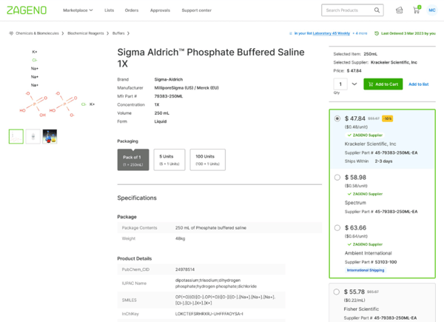The width and height of the screenshot is (444, 322).
Task: Click the Chemicals & Biomolecules breadcrumb icon
Action: 11,33
